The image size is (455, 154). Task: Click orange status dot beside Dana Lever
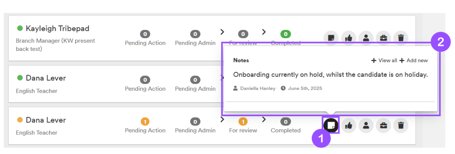[20, 120]
